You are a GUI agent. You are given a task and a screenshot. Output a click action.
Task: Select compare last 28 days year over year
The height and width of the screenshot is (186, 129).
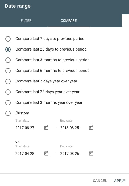click(8, 92)
